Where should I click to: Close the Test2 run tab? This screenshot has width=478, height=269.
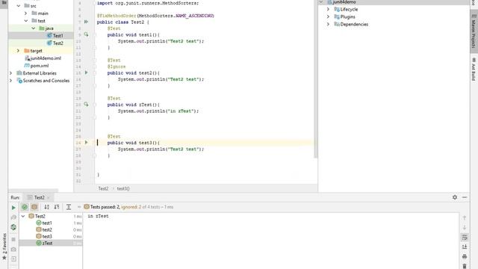coord(49,197)
